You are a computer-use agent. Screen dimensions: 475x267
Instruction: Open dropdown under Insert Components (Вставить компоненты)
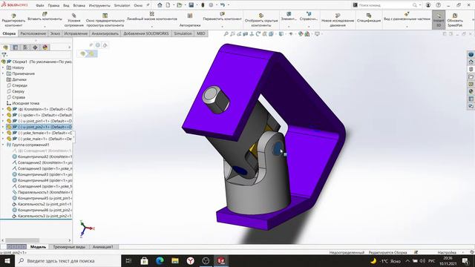(45, 27)
